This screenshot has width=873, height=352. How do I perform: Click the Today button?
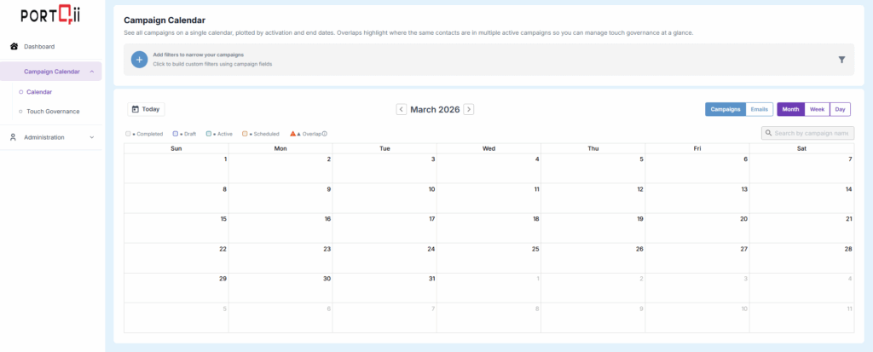coord(146,109)
